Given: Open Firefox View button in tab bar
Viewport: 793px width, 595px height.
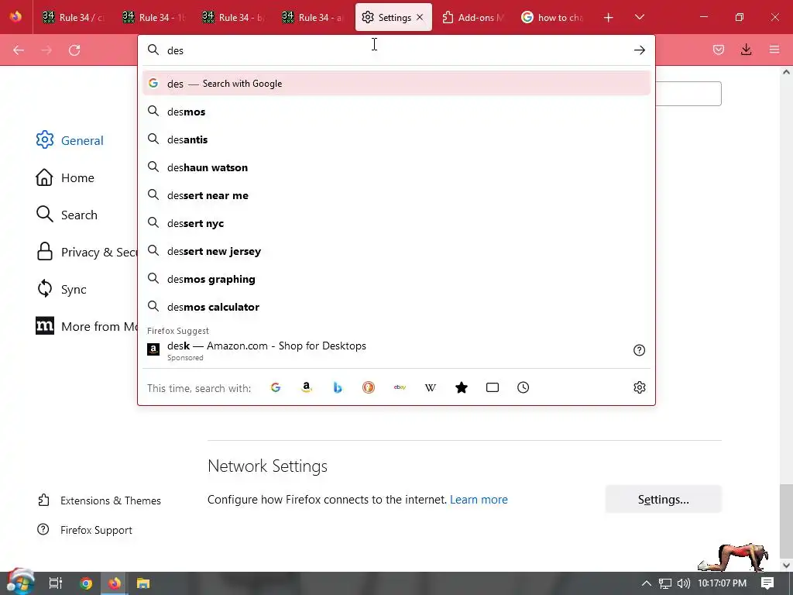Looking at the screenshot, I should pyautogui.click(x=15, y=17).
